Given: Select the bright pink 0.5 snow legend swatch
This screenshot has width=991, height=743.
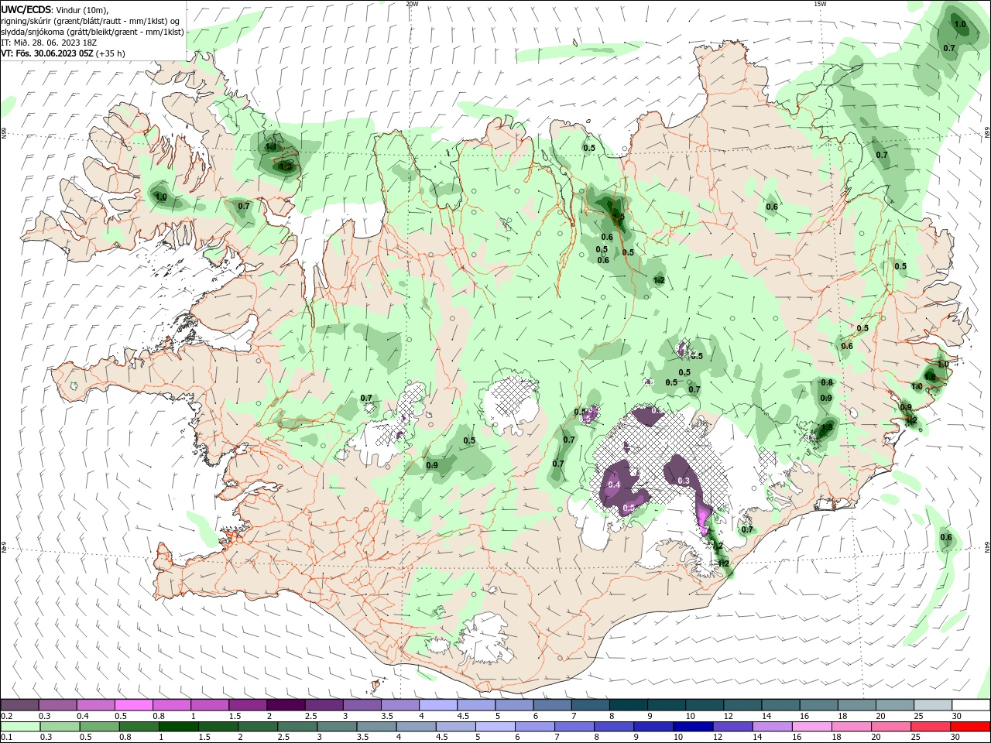Looking at the screenshot, I should click(134, 705).
